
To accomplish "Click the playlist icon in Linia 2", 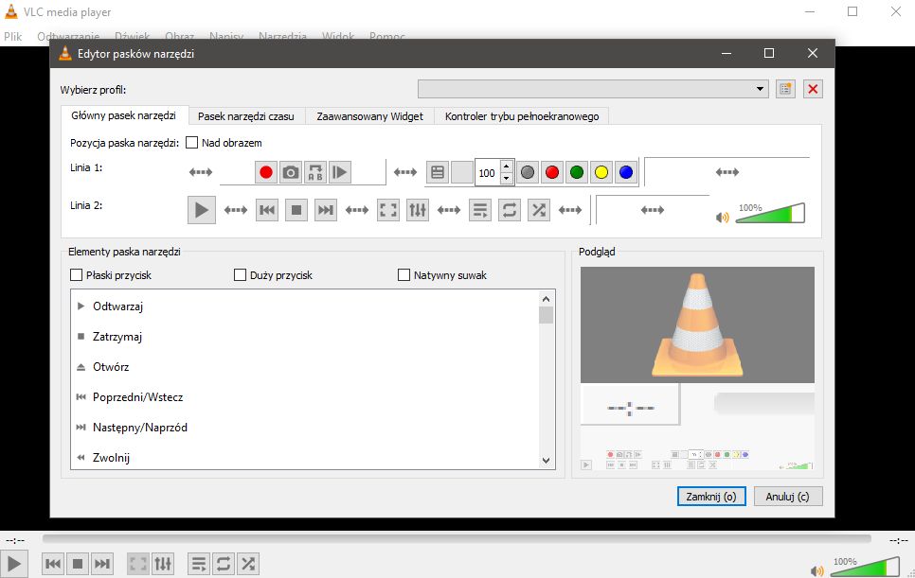I will point(480,210).
